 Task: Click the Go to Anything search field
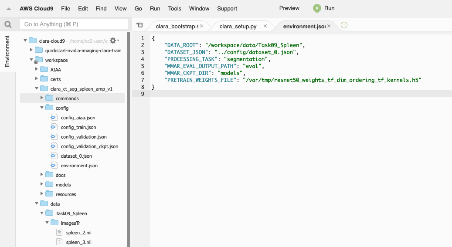pos(74,24)
